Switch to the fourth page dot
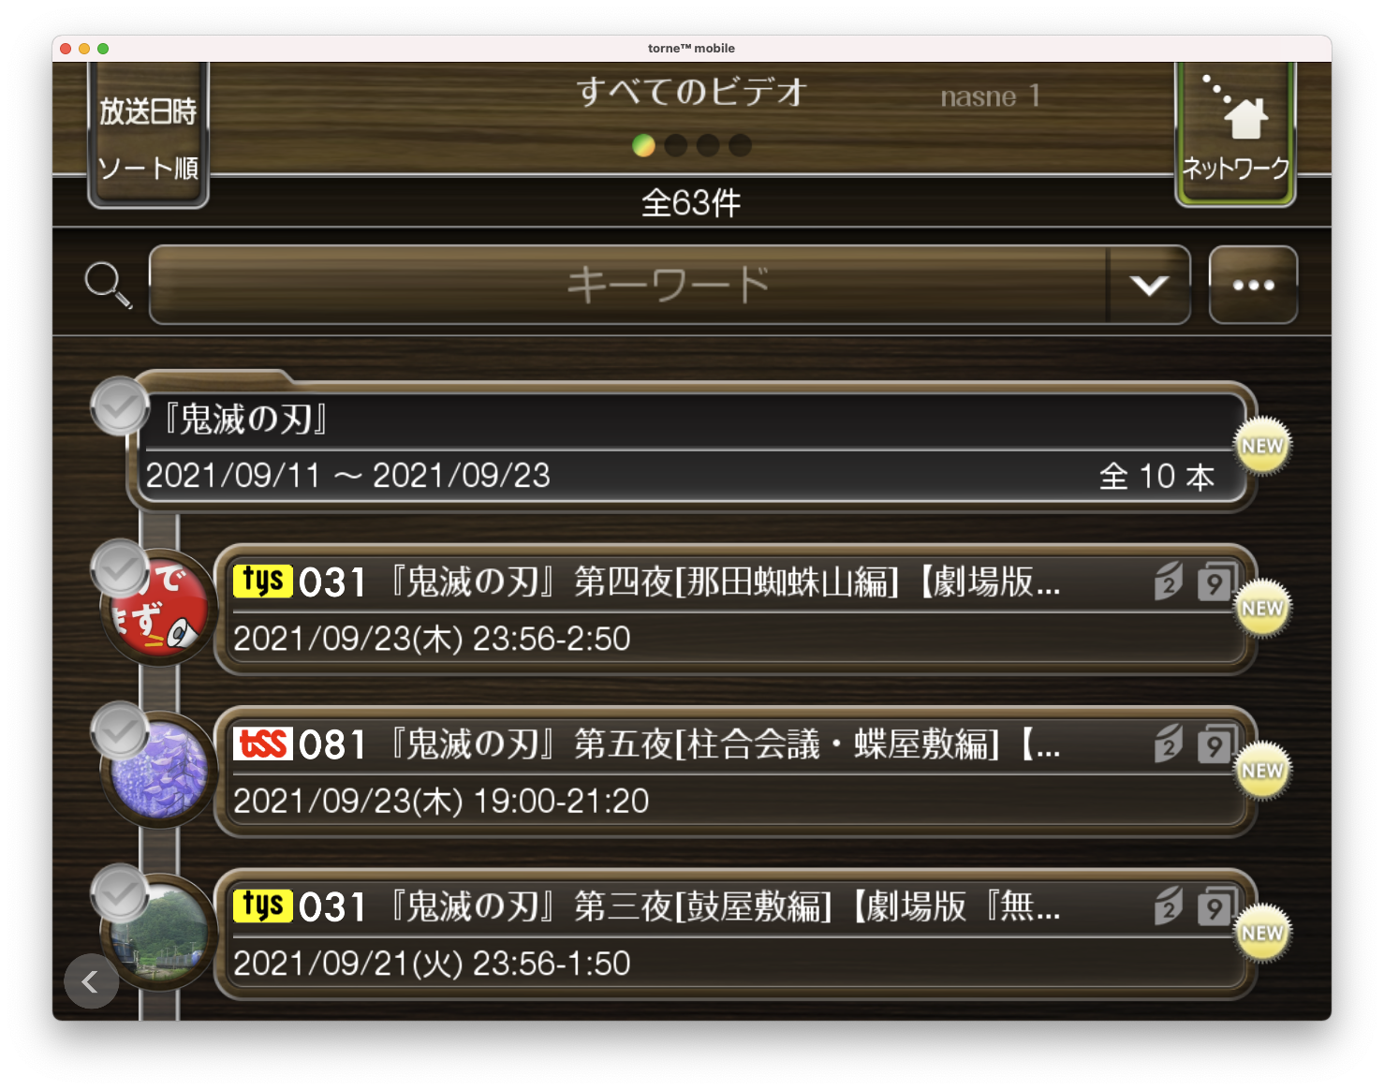The image size is (1384, 1090). (740, 145)
